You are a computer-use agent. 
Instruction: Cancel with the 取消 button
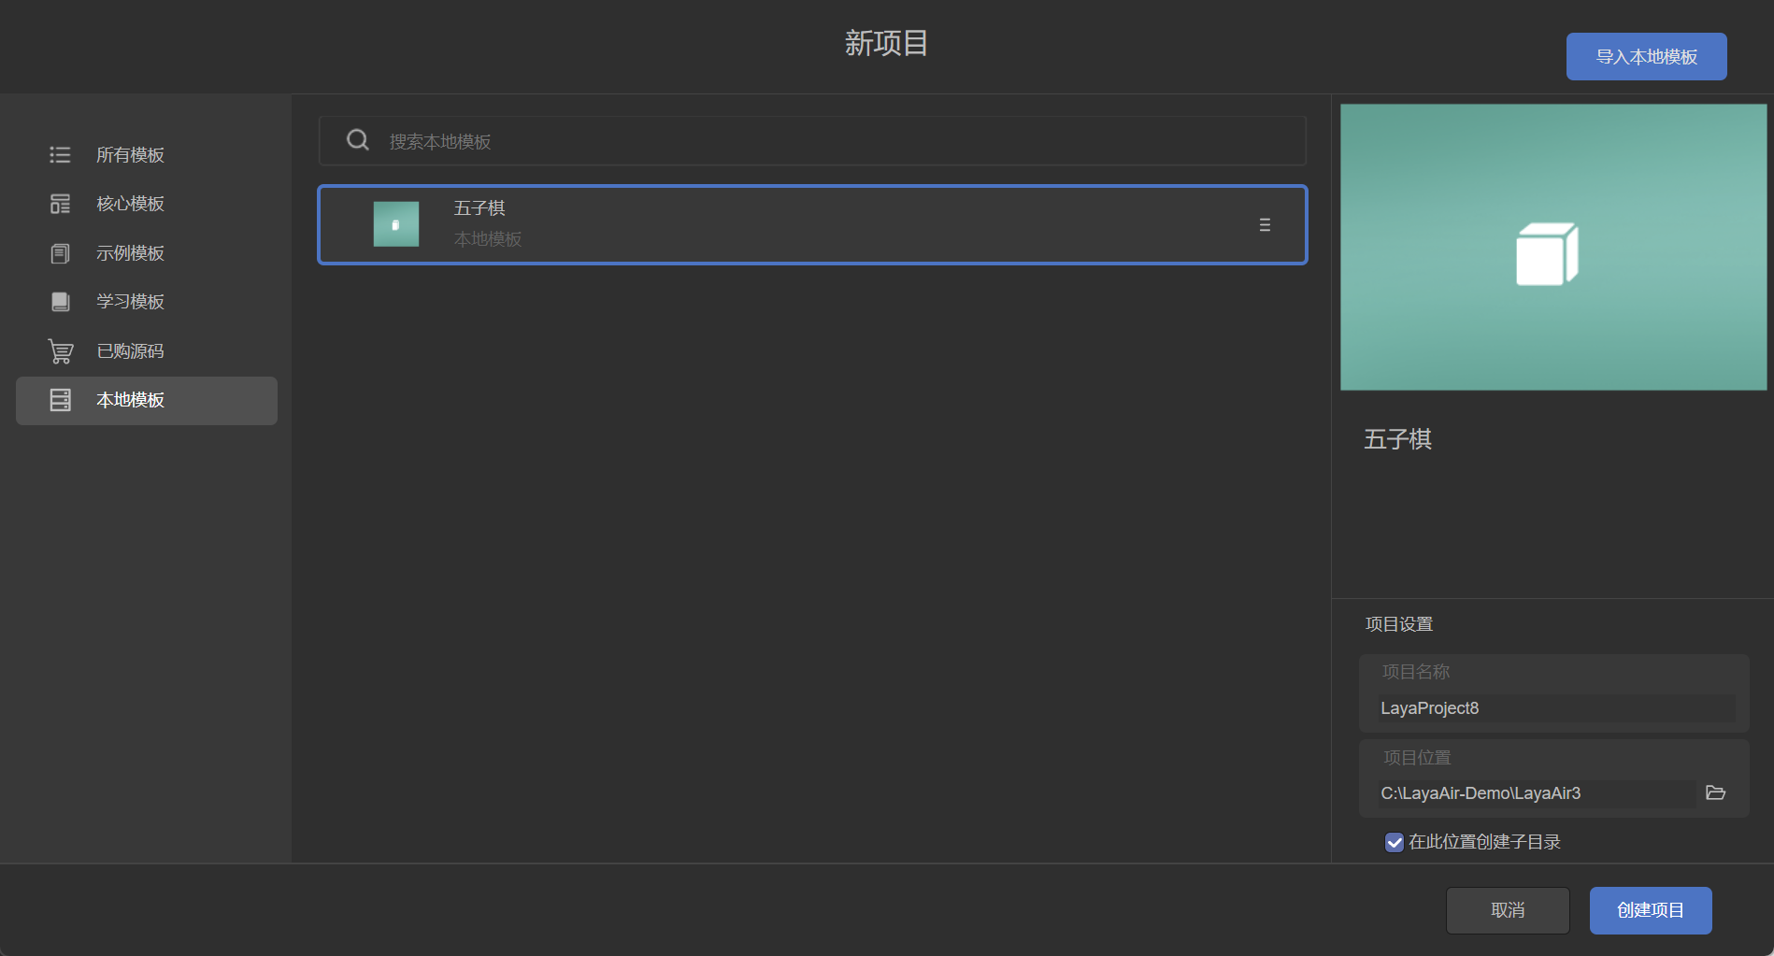1507,910
